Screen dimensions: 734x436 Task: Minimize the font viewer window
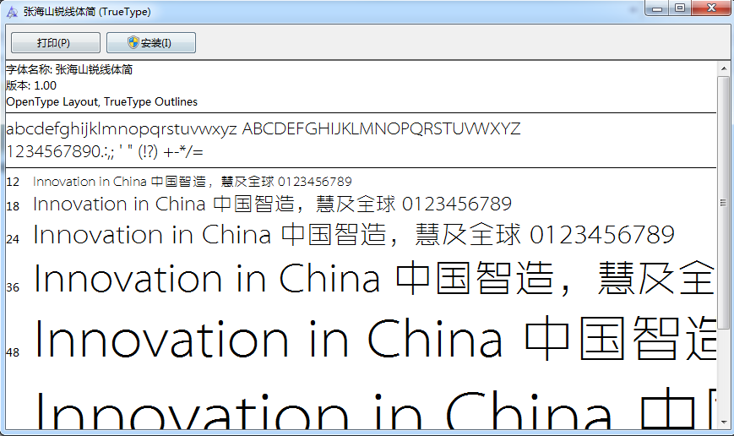tap(657, 8)
